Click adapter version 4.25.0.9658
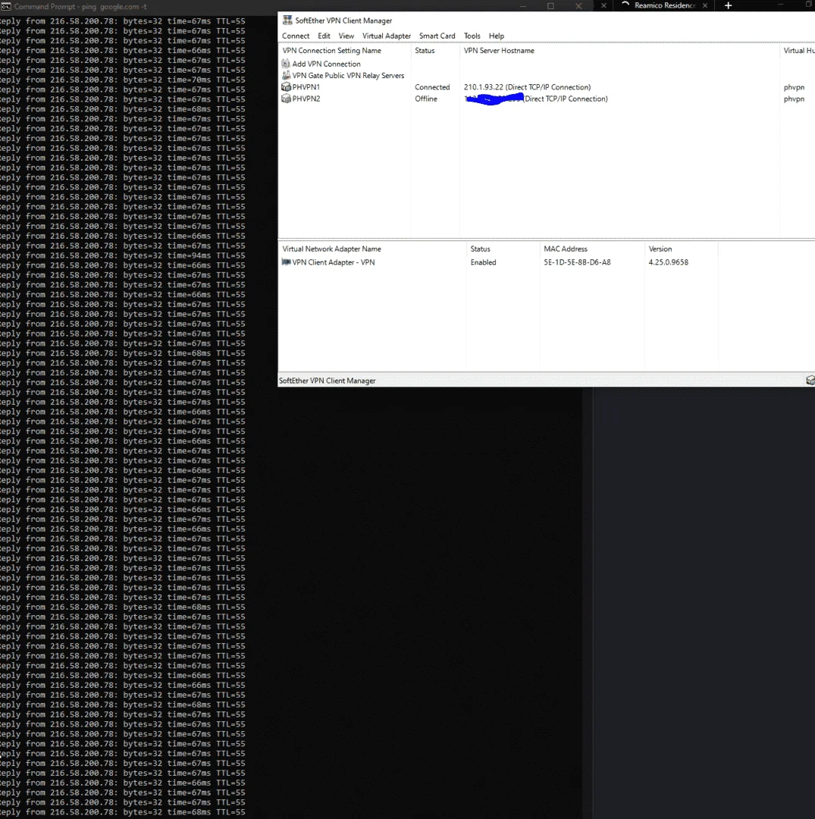The width and height of the screenshot is (815, 819). (x=668, y=262)
